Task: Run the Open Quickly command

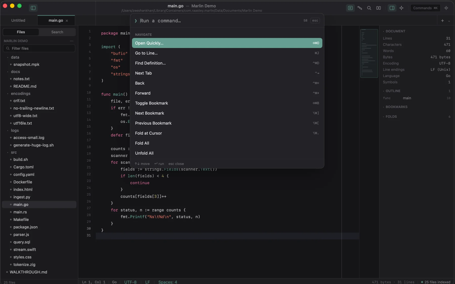Action: [227, 43]
